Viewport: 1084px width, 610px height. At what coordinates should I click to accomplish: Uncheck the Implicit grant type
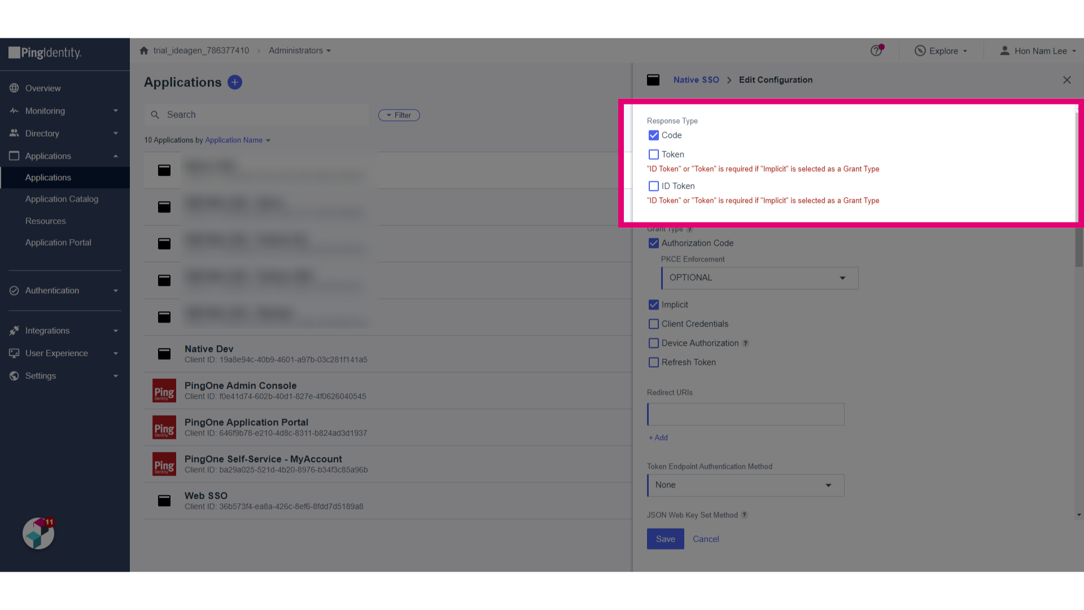click(654, 305)
